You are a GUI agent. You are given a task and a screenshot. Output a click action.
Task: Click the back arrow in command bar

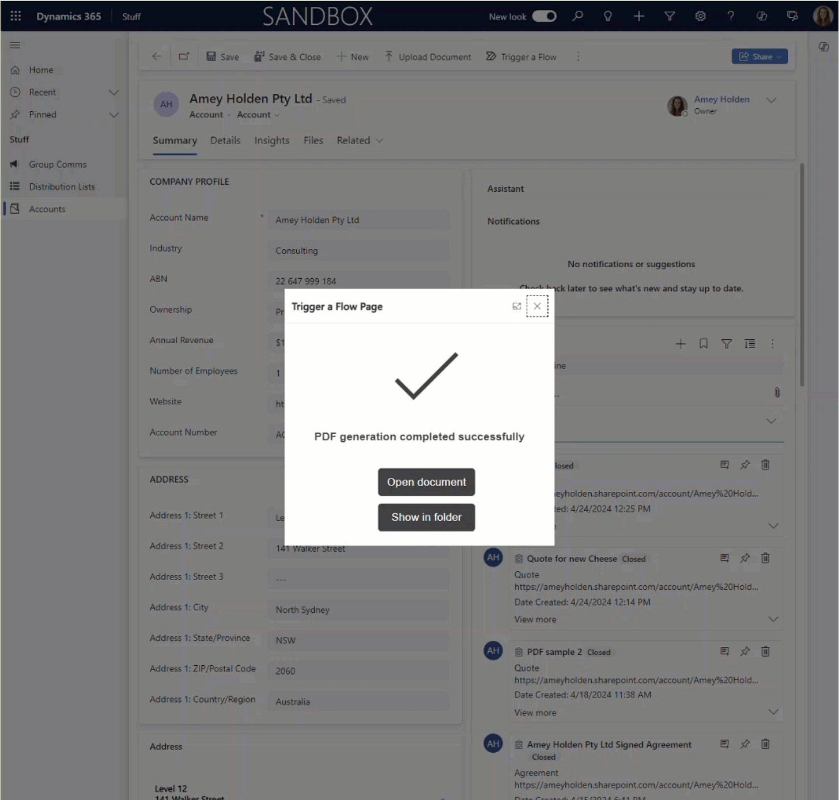pyautogui.click(x=157, y=56)
